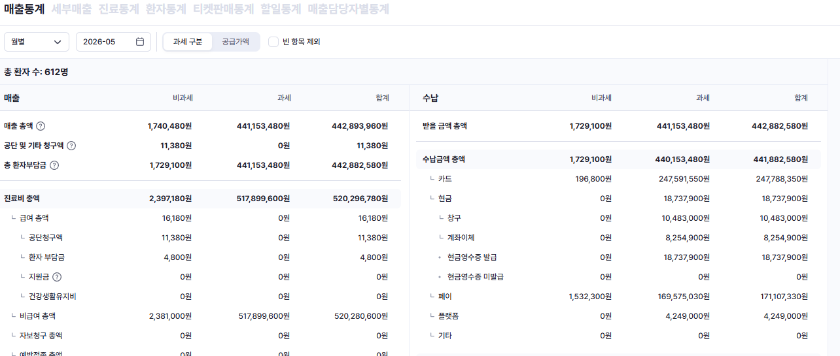Screen dimensions: 840x356
Task: Click the 현금 row label
Action: tap(445, 198)
